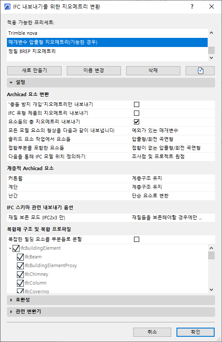Open the 예외가 있는 매개변수 dropdown value
The image size is (222, 342).
pyautogui.click(x=155, y=131)
